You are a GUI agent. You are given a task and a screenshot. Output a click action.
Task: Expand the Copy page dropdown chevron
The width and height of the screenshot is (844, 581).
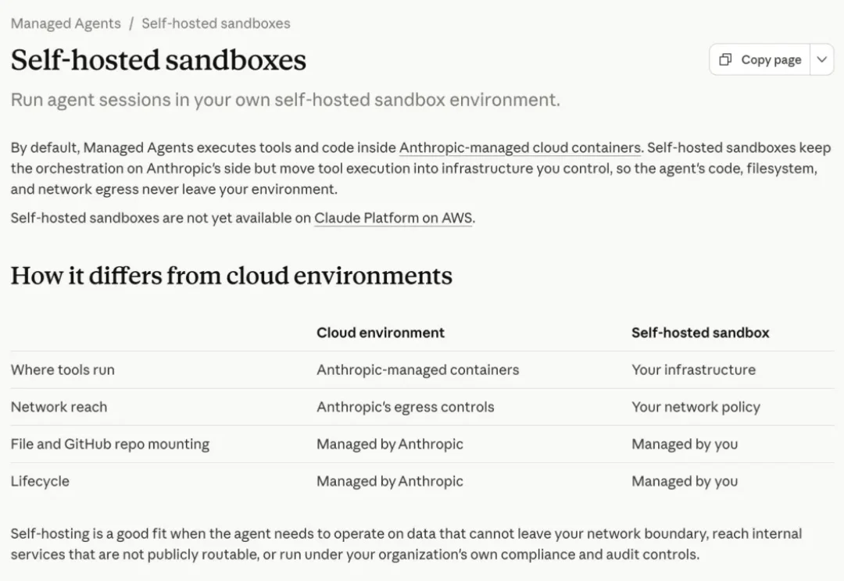(x=821, y=59)
